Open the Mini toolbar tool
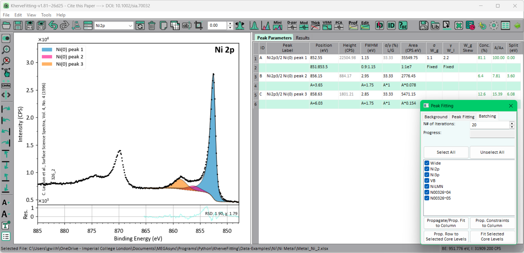The image size is (524, 253). 277,26
